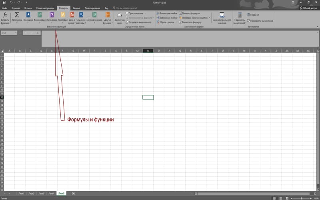Image resolution: width=320 pixels, height=200 pixels.
Task: Click Calculate Sheet (Произвести вычисления)
Action: (260, 21)
